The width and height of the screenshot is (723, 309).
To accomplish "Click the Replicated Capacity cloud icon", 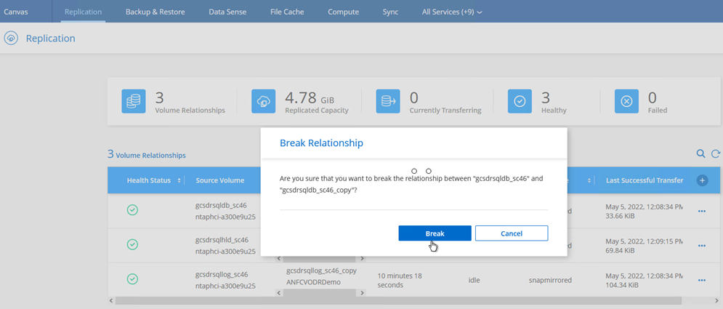I will [x=263, y=102].
